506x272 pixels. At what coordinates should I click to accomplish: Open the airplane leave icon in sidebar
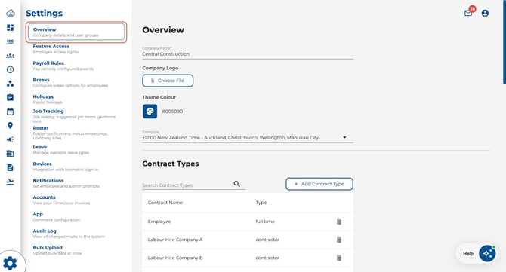coord(11,182)
